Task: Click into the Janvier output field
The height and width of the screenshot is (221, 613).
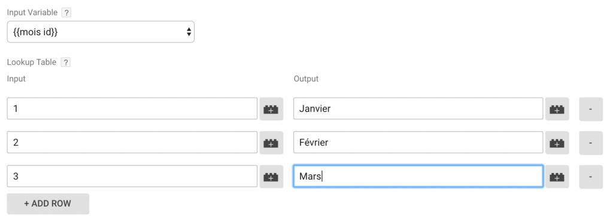Action: point(418,108)
